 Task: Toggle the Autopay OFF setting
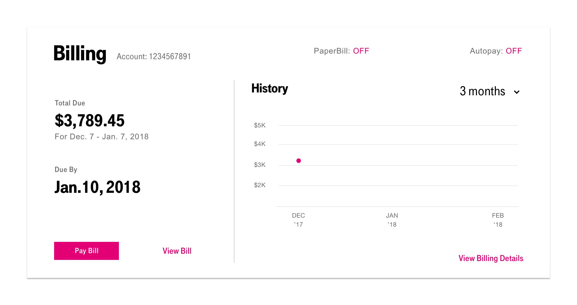tap(514, 51)
